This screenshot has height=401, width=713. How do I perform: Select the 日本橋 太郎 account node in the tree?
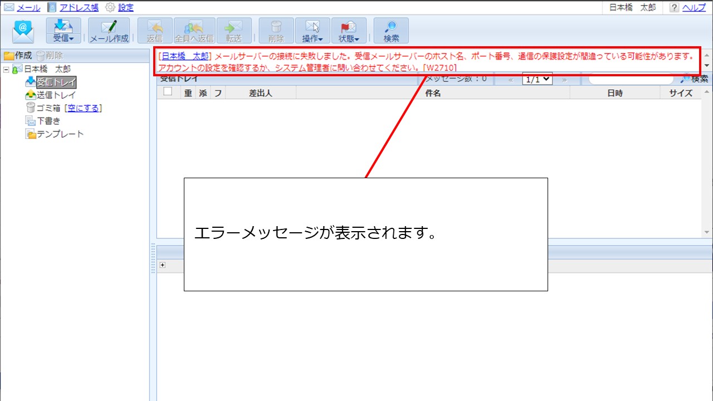pyautogui.click(x=47, y=69)
